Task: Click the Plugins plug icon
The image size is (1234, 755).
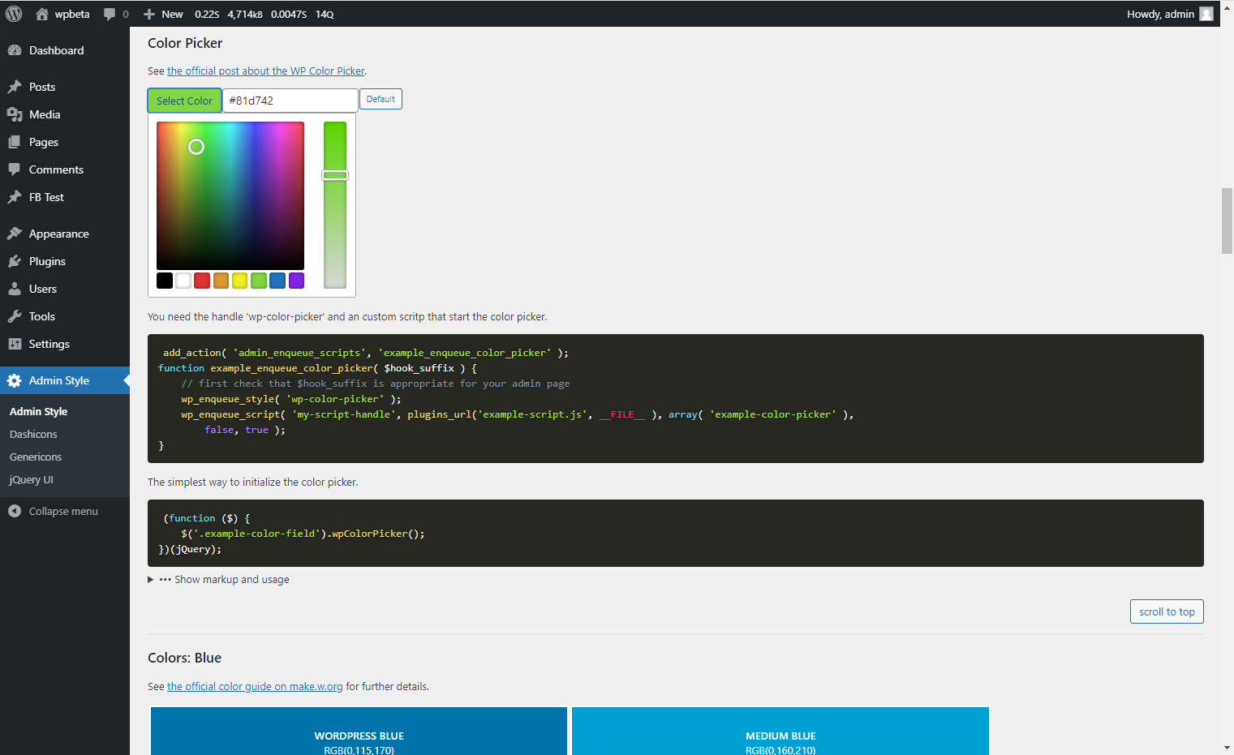Action: (15, 261)
